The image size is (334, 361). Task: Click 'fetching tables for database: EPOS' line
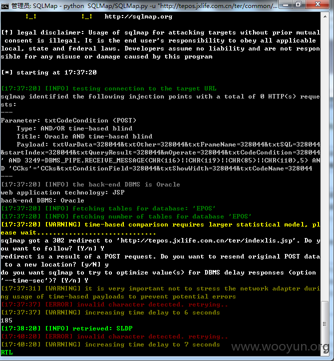point(108,208)
